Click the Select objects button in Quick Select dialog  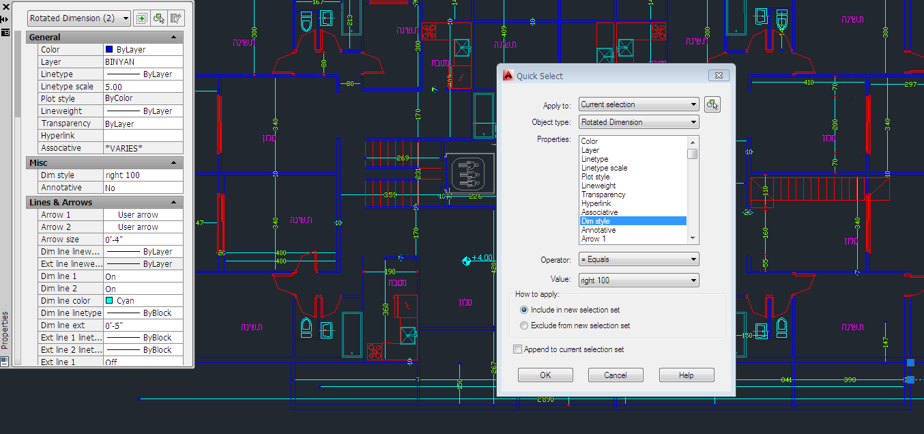click(712, 104)
